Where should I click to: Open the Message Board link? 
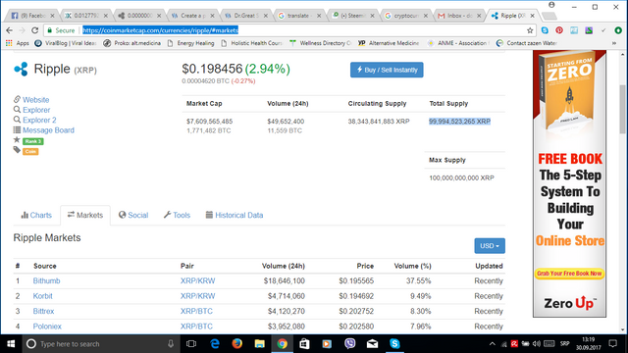(x=48, y=130)
